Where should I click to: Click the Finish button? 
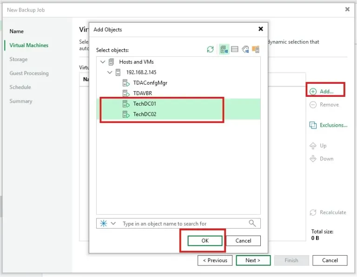point(291,260)
